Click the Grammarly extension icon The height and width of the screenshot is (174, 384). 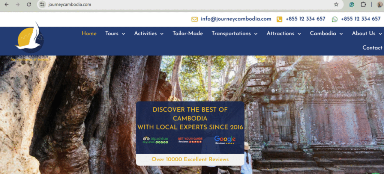coord(352,5)
